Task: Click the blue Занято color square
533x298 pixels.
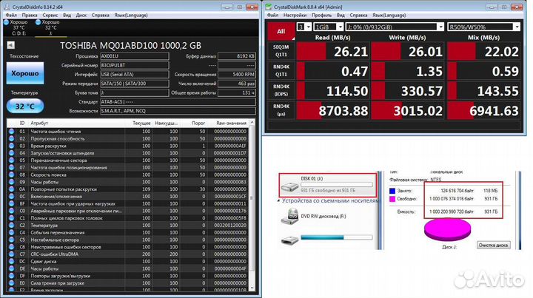Action: [392, 191]
